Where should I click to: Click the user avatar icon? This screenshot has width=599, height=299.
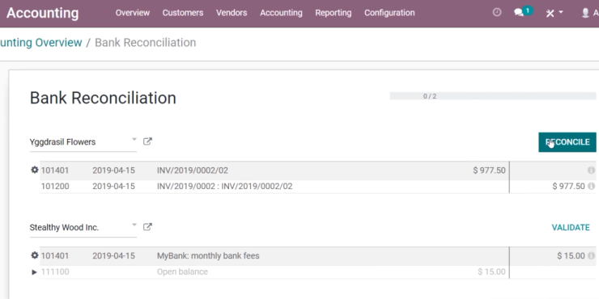tap(585, 13)
